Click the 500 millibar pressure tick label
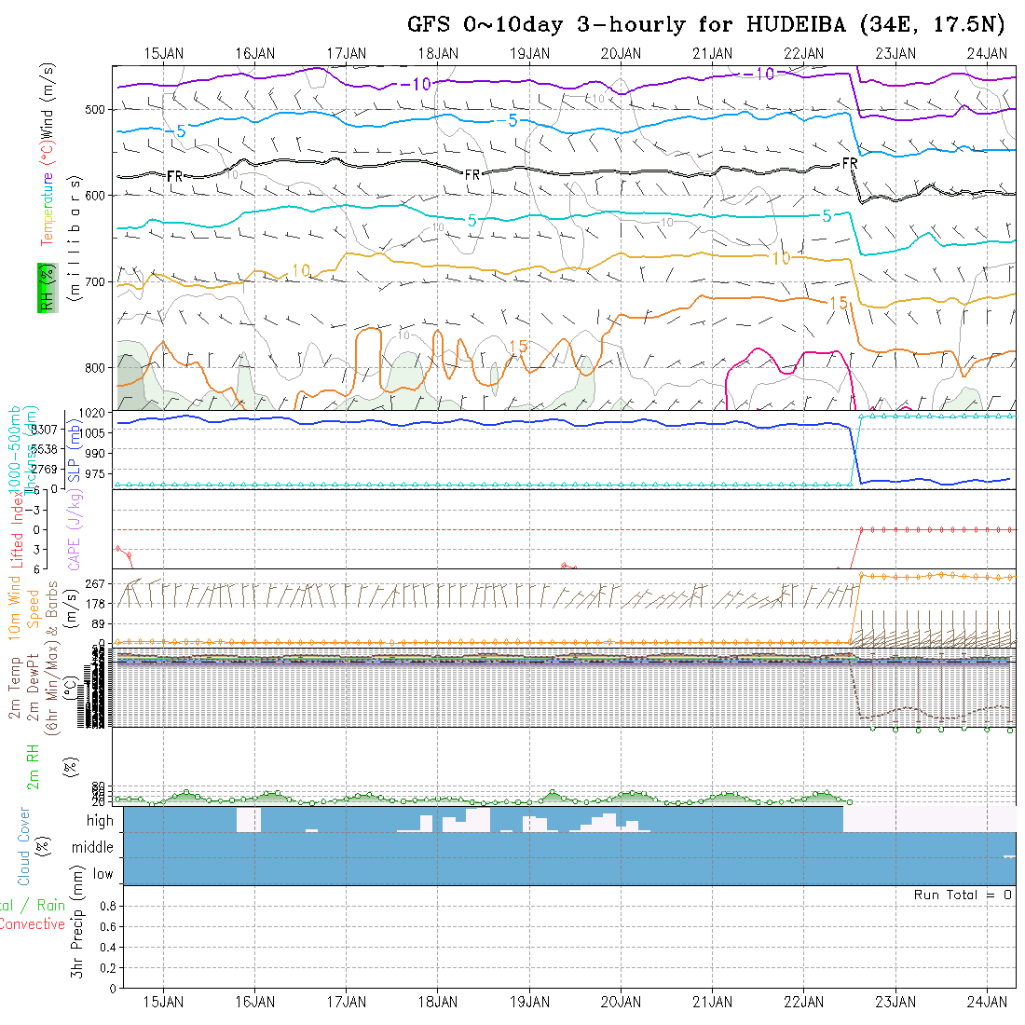 [94, 109]
